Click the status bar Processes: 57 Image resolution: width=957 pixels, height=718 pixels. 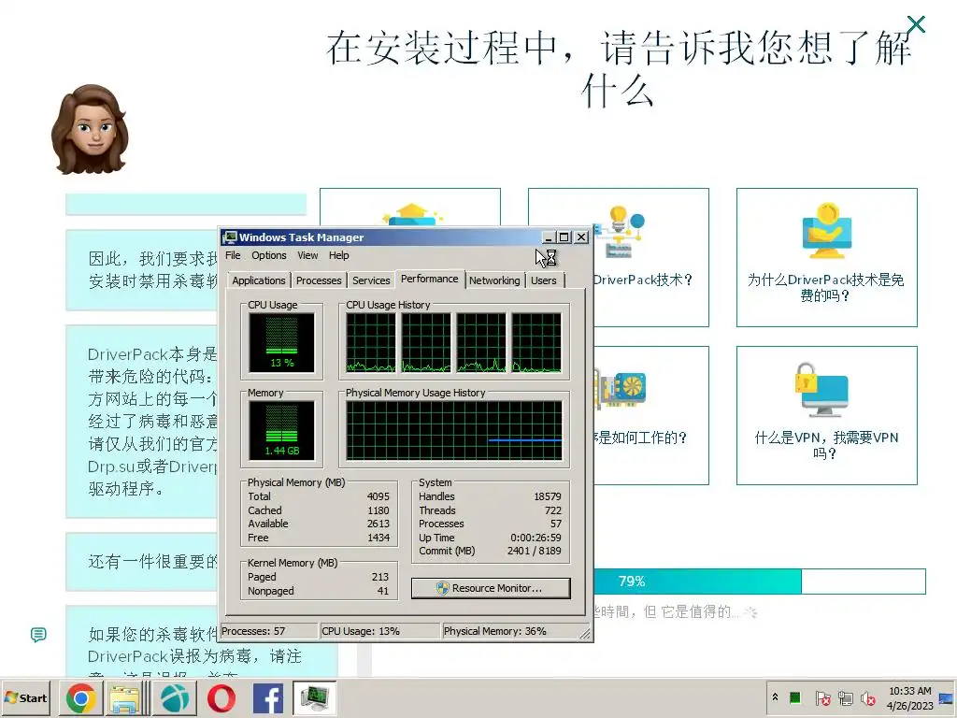point(253,631)
